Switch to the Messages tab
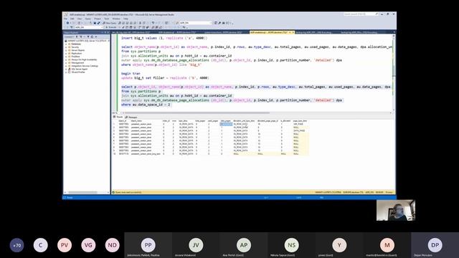 pos(131,117)
